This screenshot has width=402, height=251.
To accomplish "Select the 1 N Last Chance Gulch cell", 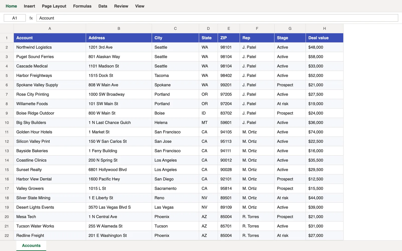I will point(119,122).
